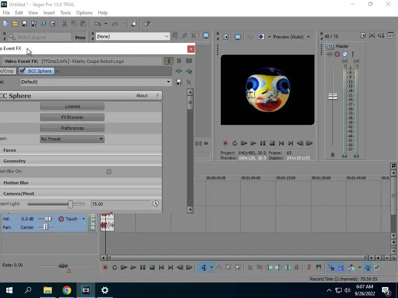Screen dimensions: 398x298
Task: Save the FX preset disk icon
Action: coord(179,82)
